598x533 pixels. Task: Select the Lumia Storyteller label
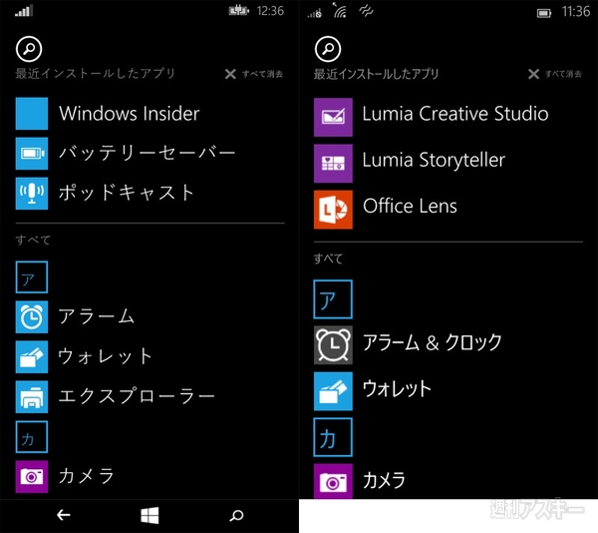click(x=434, y=160)
